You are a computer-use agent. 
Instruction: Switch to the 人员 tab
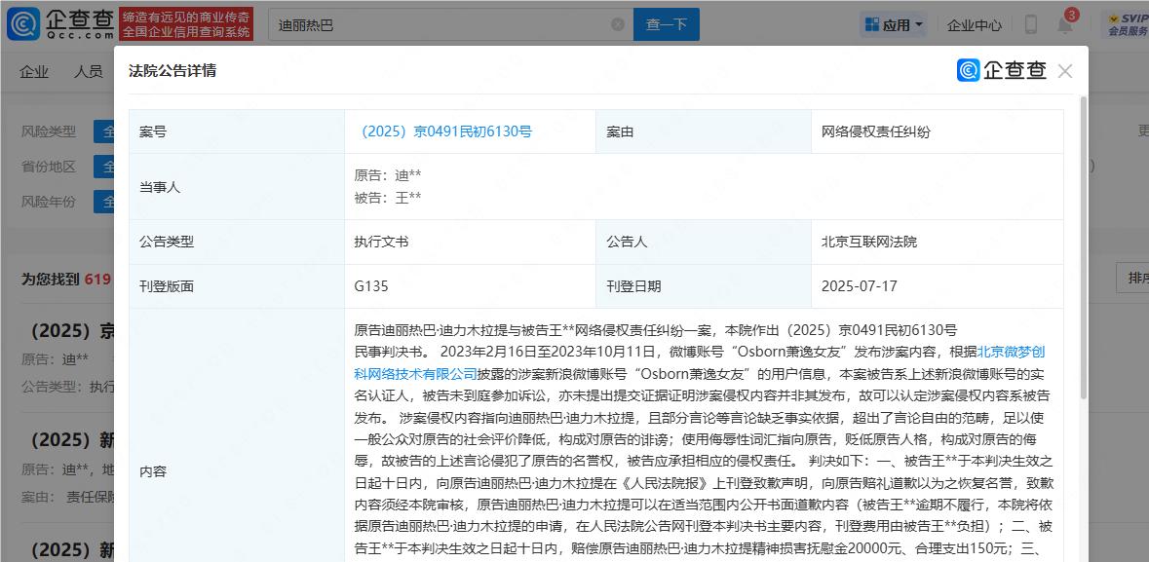coord(88,71)
